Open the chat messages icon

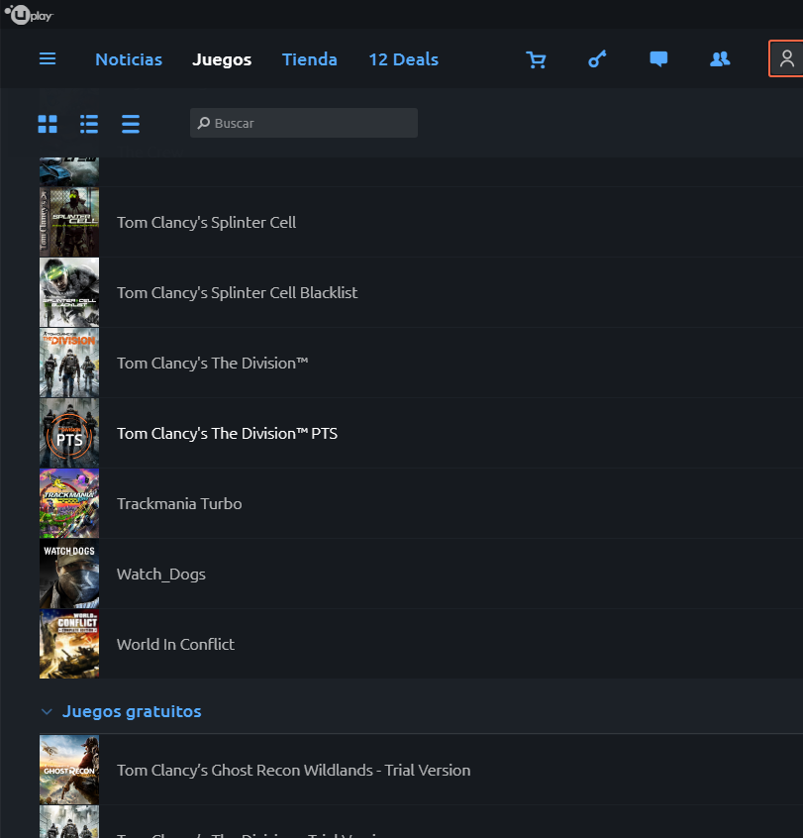tap(658, 59)
